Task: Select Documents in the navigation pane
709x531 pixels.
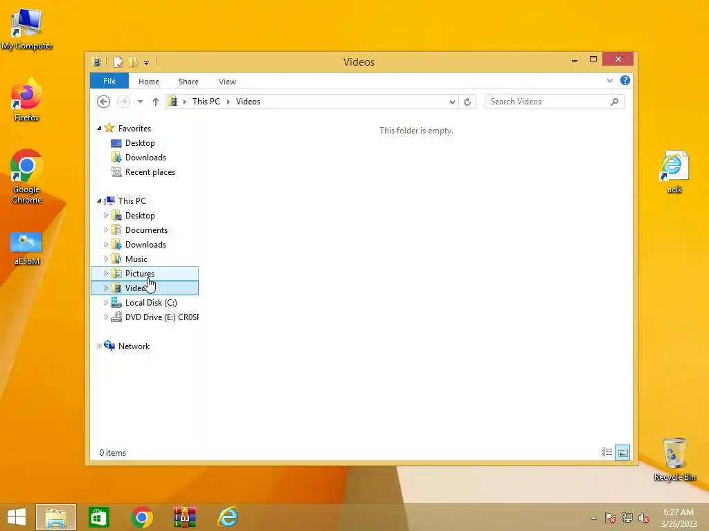Action: pos(146,230)
